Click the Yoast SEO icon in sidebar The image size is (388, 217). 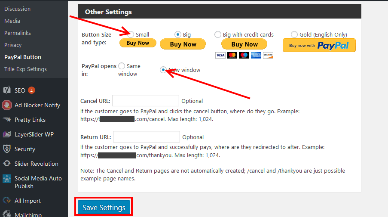click(x=7, y=90)
